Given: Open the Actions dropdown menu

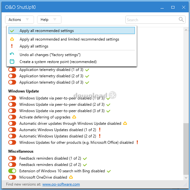Looking at the screenshot, I should coord(19,20).
